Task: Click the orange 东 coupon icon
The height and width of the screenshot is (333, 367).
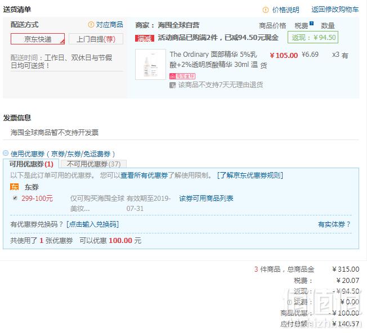Action: tap(14, 187)
